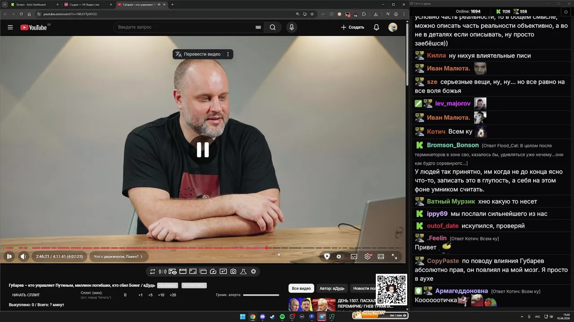Toggle loop icon in the toolbar below video
Screen dimensions: 574x322
(x=152, y=271)
